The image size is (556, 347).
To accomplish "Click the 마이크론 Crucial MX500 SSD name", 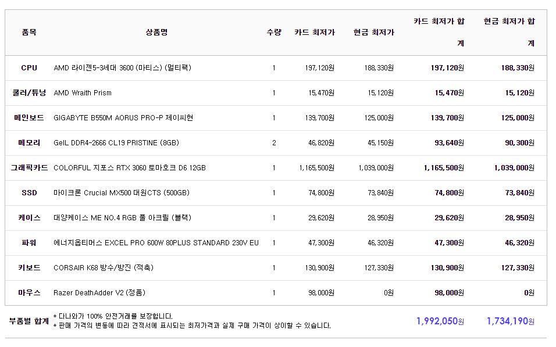I will pos(122,193).
